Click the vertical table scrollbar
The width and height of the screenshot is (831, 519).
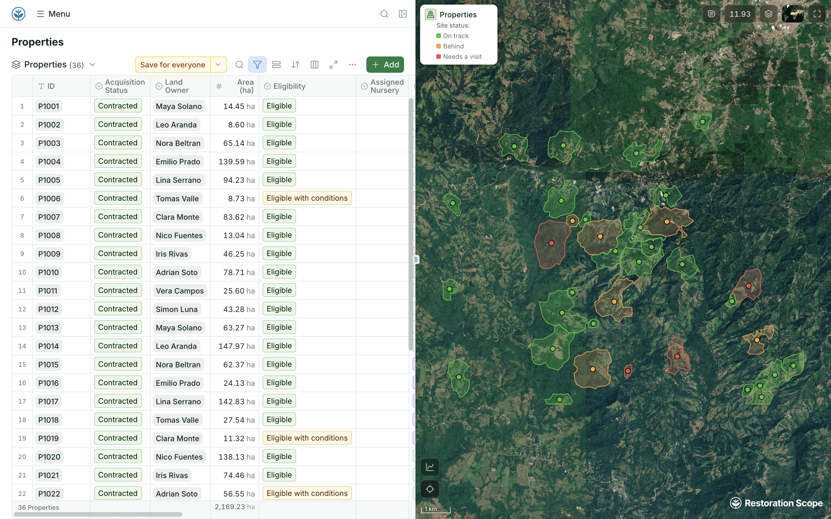pyautogui.click(x=411, y=225)
